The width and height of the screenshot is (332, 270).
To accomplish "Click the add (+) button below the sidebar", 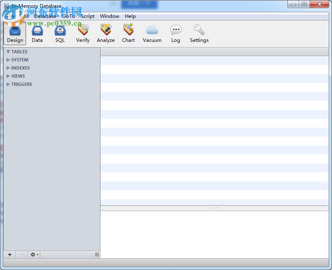I will pos(9,254).
